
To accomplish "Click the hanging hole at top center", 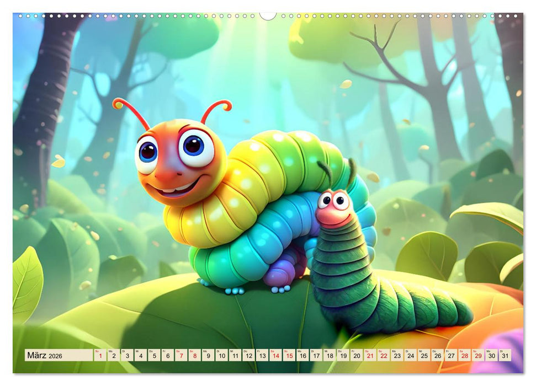I will (268, 15).
